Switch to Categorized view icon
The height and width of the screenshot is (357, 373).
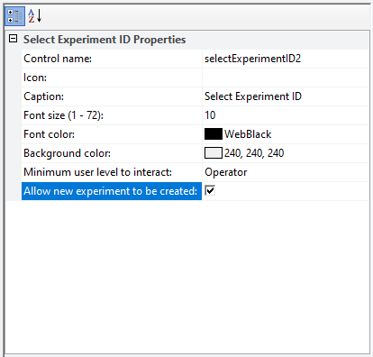[x=14, y=16]
